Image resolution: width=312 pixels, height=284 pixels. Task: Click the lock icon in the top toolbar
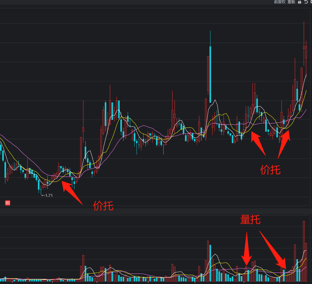tap(300, 2)
